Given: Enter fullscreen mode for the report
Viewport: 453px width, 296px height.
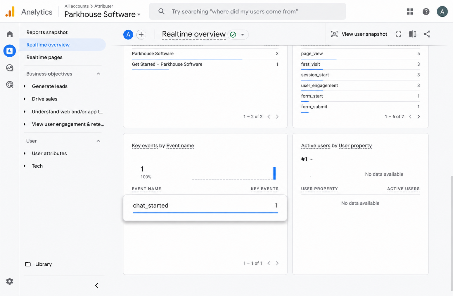Looking at the screenshot, I should [398, 34].
